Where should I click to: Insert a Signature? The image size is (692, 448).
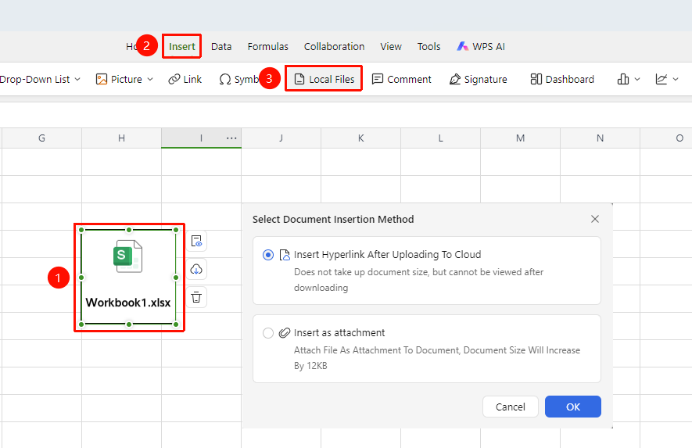coord(479,80)
